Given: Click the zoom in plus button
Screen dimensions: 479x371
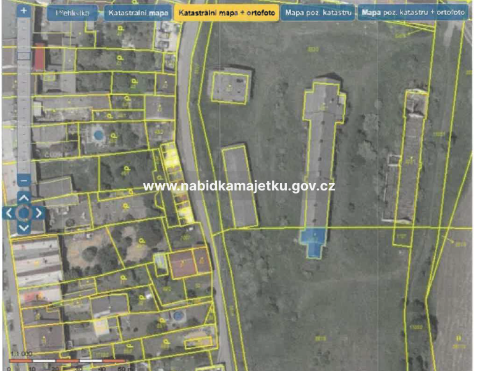Looking at the screenshot, I should 23,11.
